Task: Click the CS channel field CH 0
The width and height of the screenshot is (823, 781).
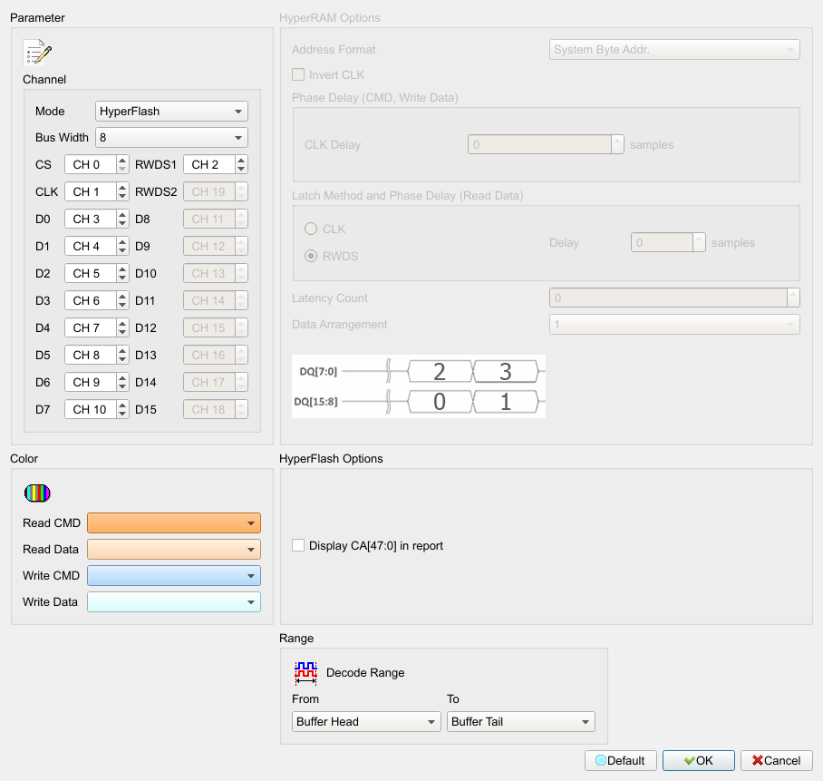Action: coord(91,164)
